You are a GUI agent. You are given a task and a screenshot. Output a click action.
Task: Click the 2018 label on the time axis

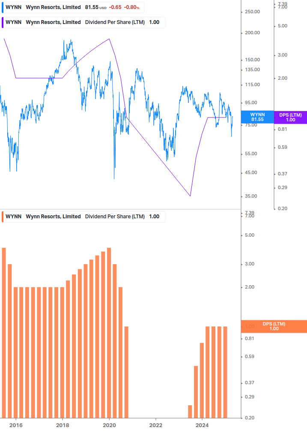point(63,425)
